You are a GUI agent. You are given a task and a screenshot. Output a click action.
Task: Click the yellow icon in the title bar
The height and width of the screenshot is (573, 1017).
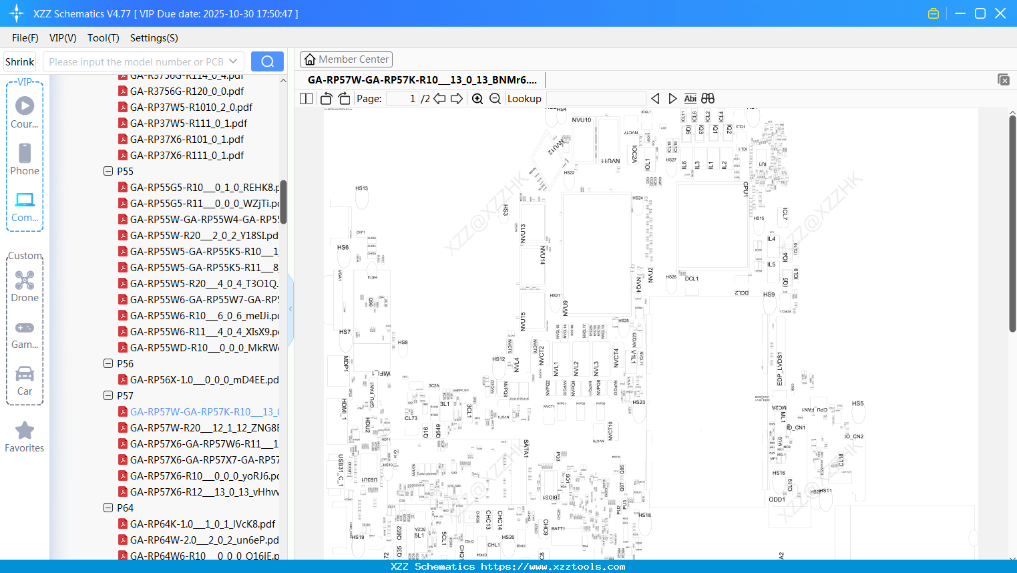click(x=934, y=13)
